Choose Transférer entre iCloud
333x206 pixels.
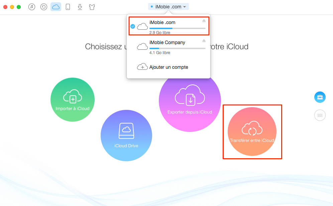point(252,132)
